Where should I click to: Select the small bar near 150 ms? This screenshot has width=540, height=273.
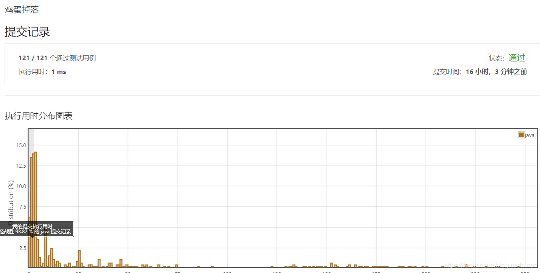(332, 265)
